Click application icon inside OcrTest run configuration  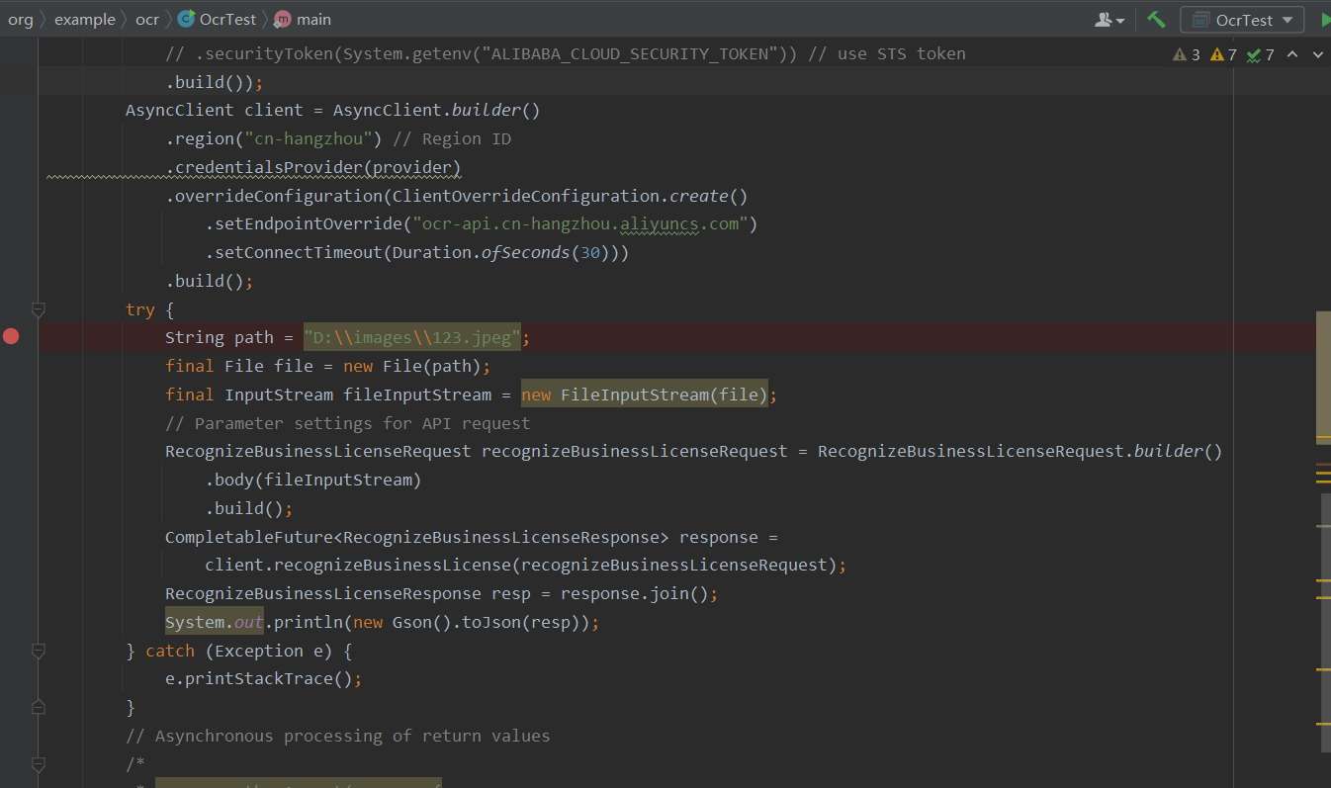[1200, 20]
